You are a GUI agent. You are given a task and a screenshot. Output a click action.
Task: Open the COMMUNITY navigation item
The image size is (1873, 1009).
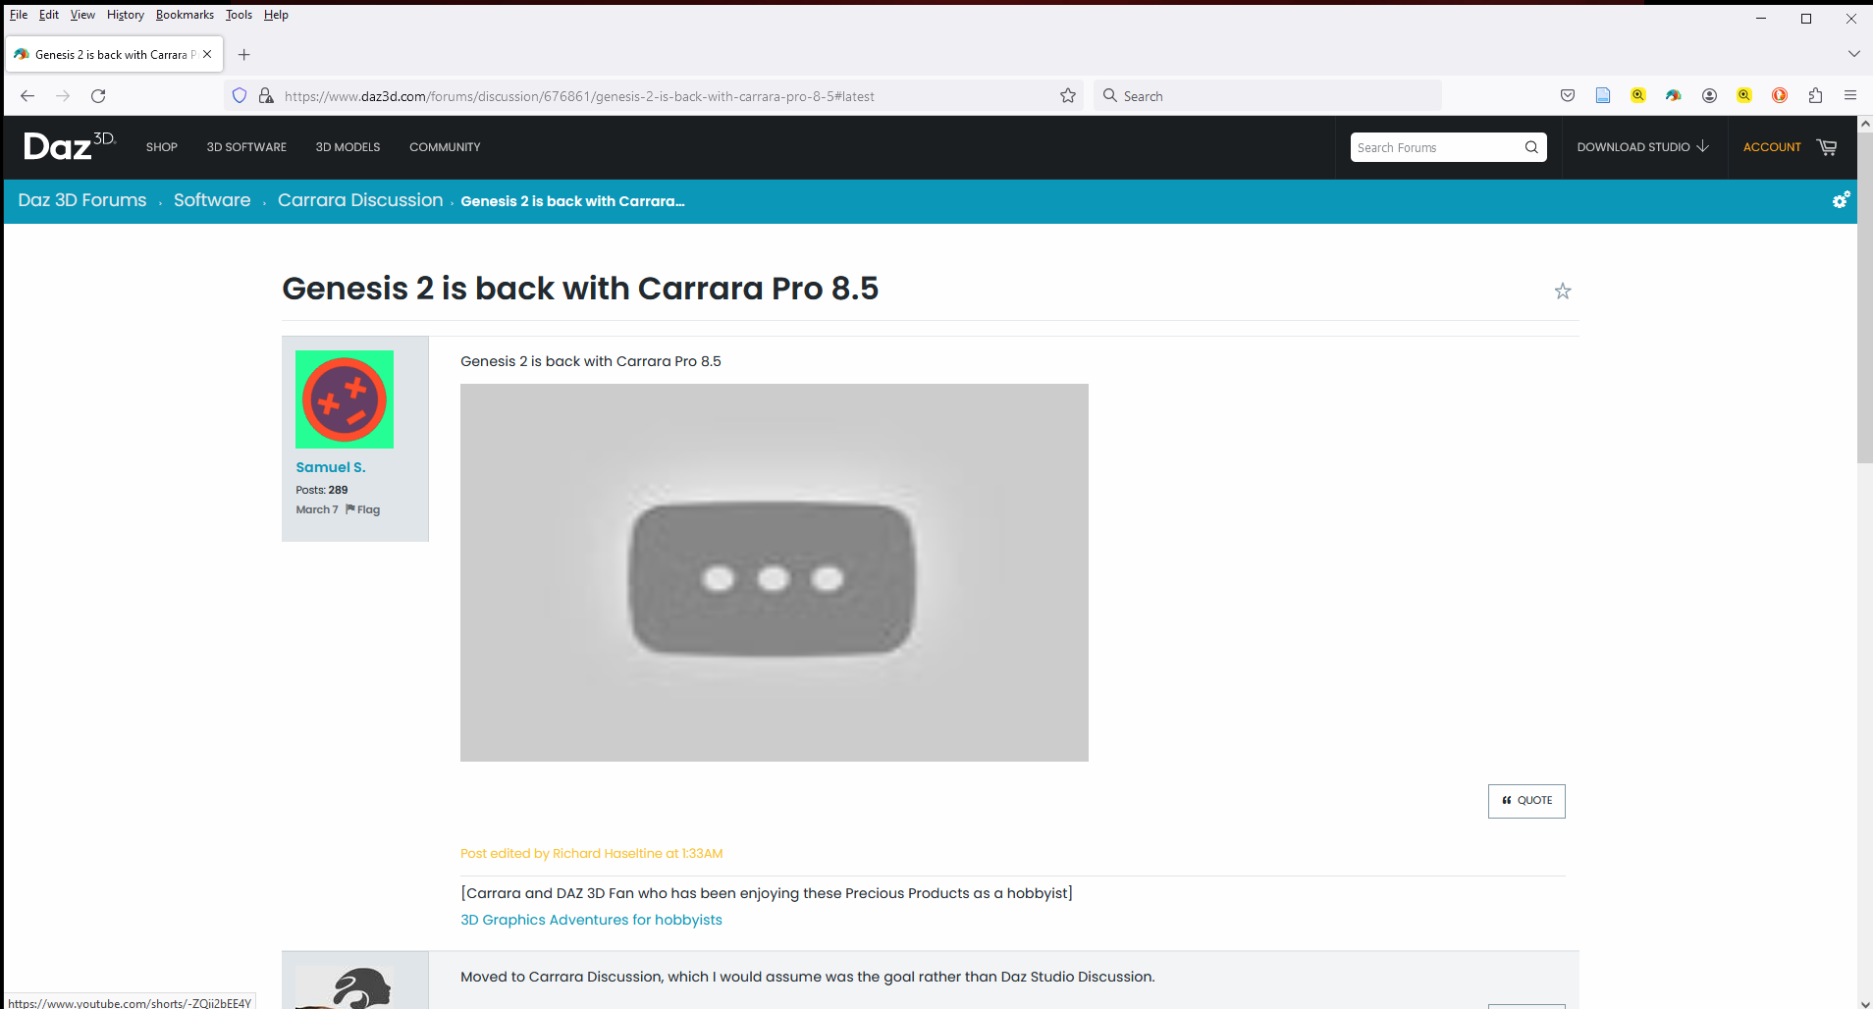(x=445, y=147)
